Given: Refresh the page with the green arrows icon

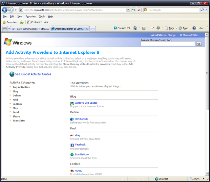Looking at the screenshot, I should pos(134,10).
